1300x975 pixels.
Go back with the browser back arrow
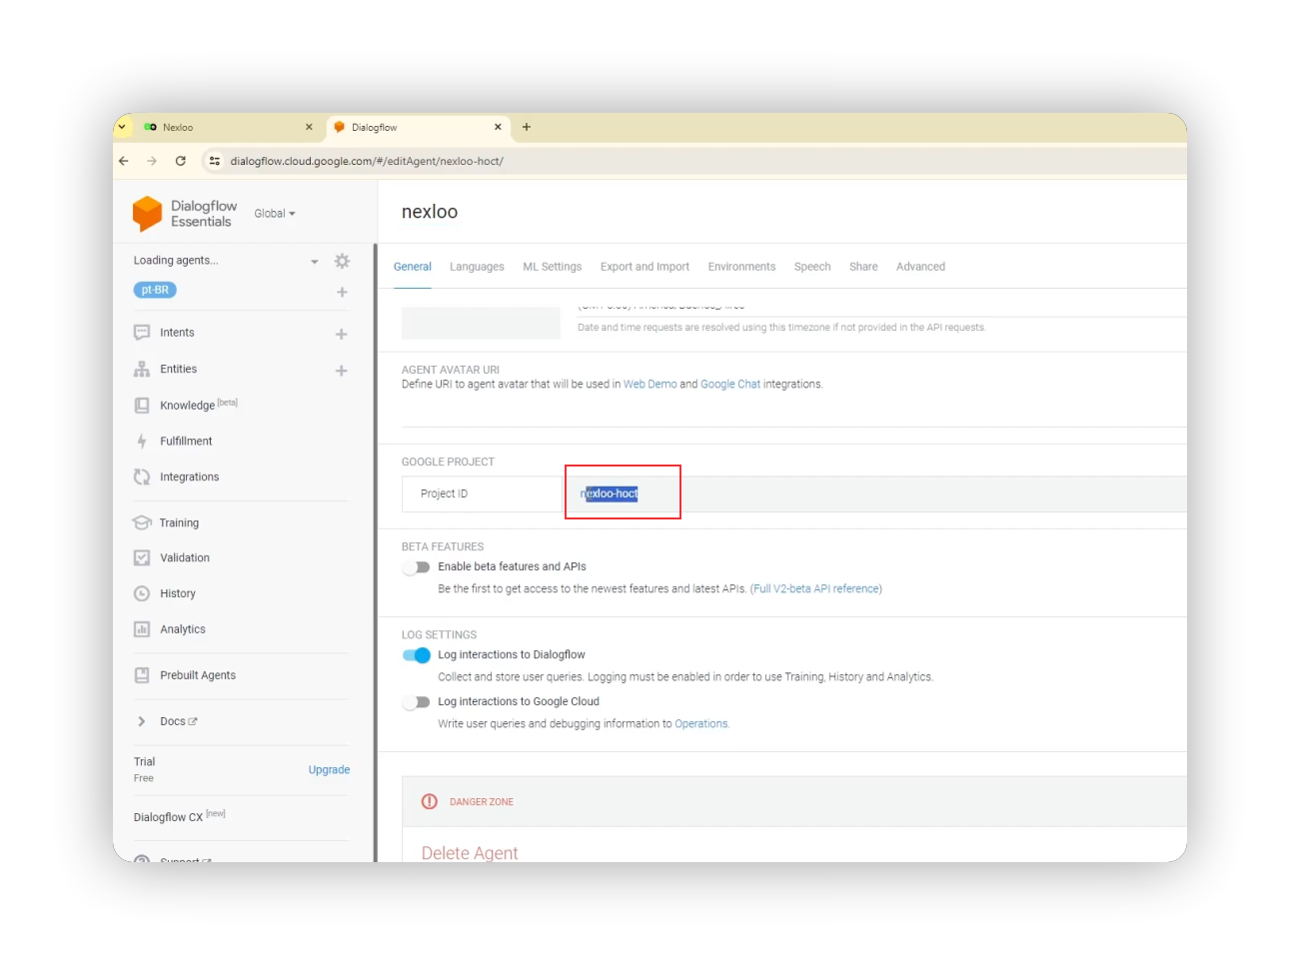click(x=124, y=161)
